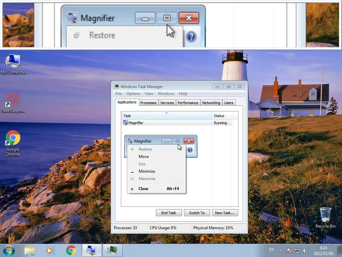342x257 pixels.
Task: Click Physical Memory: 10% status text
Action: click(x=213, y=228)
